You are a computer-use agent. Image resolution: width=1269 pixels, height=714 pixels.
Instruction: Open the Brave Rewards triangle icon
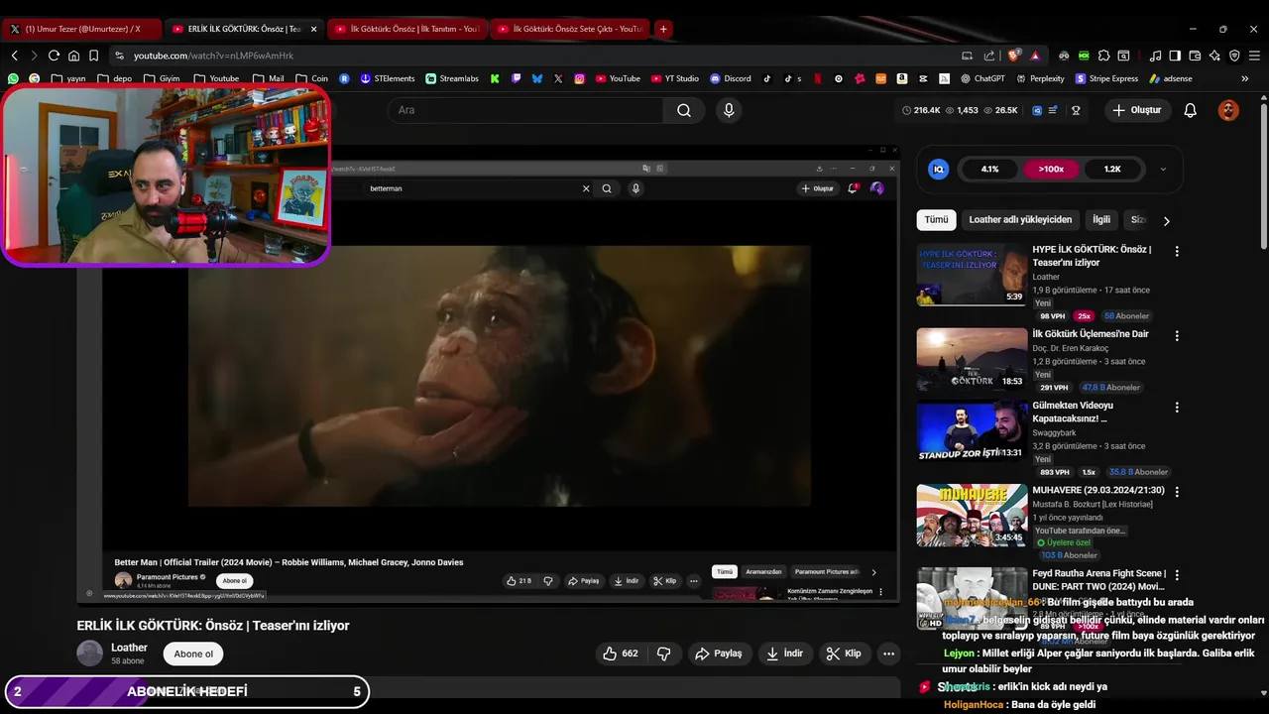1035,56
